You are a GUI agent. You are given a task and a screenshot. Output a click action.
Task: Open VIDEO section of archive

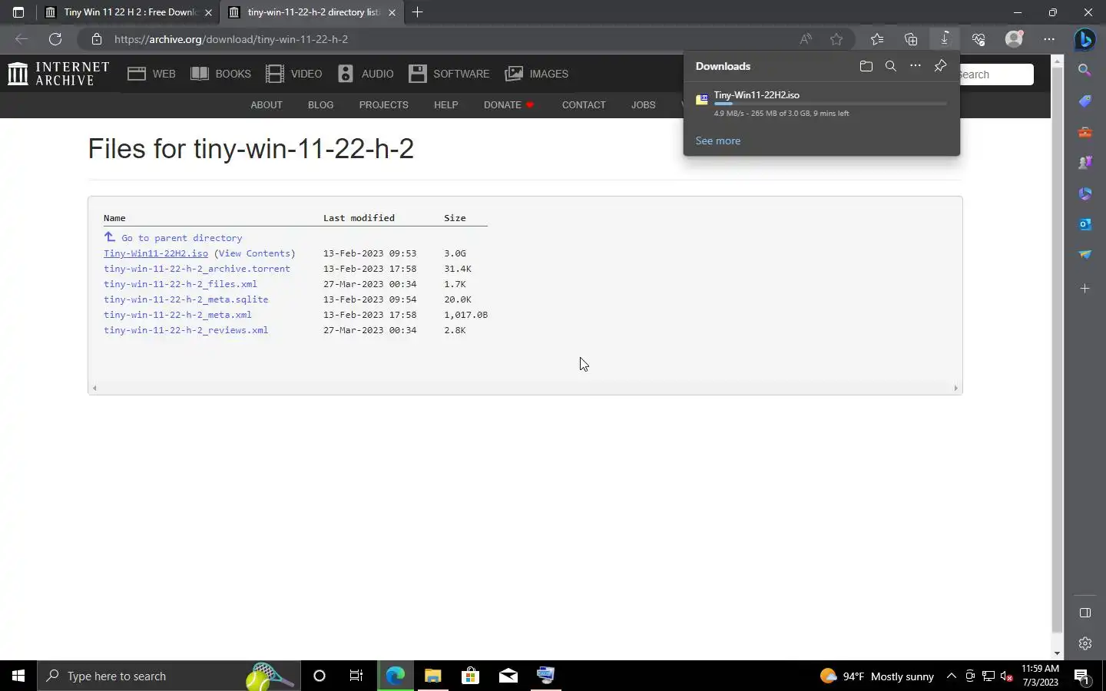pos(294,74)
